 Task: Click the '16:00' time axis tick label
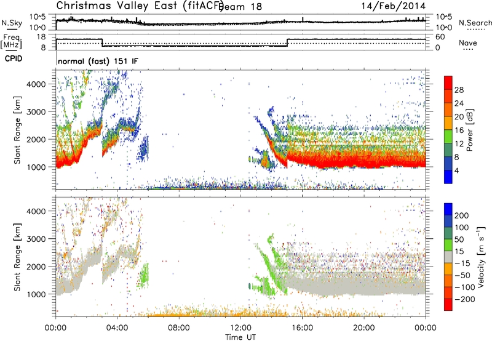[302, 328]
